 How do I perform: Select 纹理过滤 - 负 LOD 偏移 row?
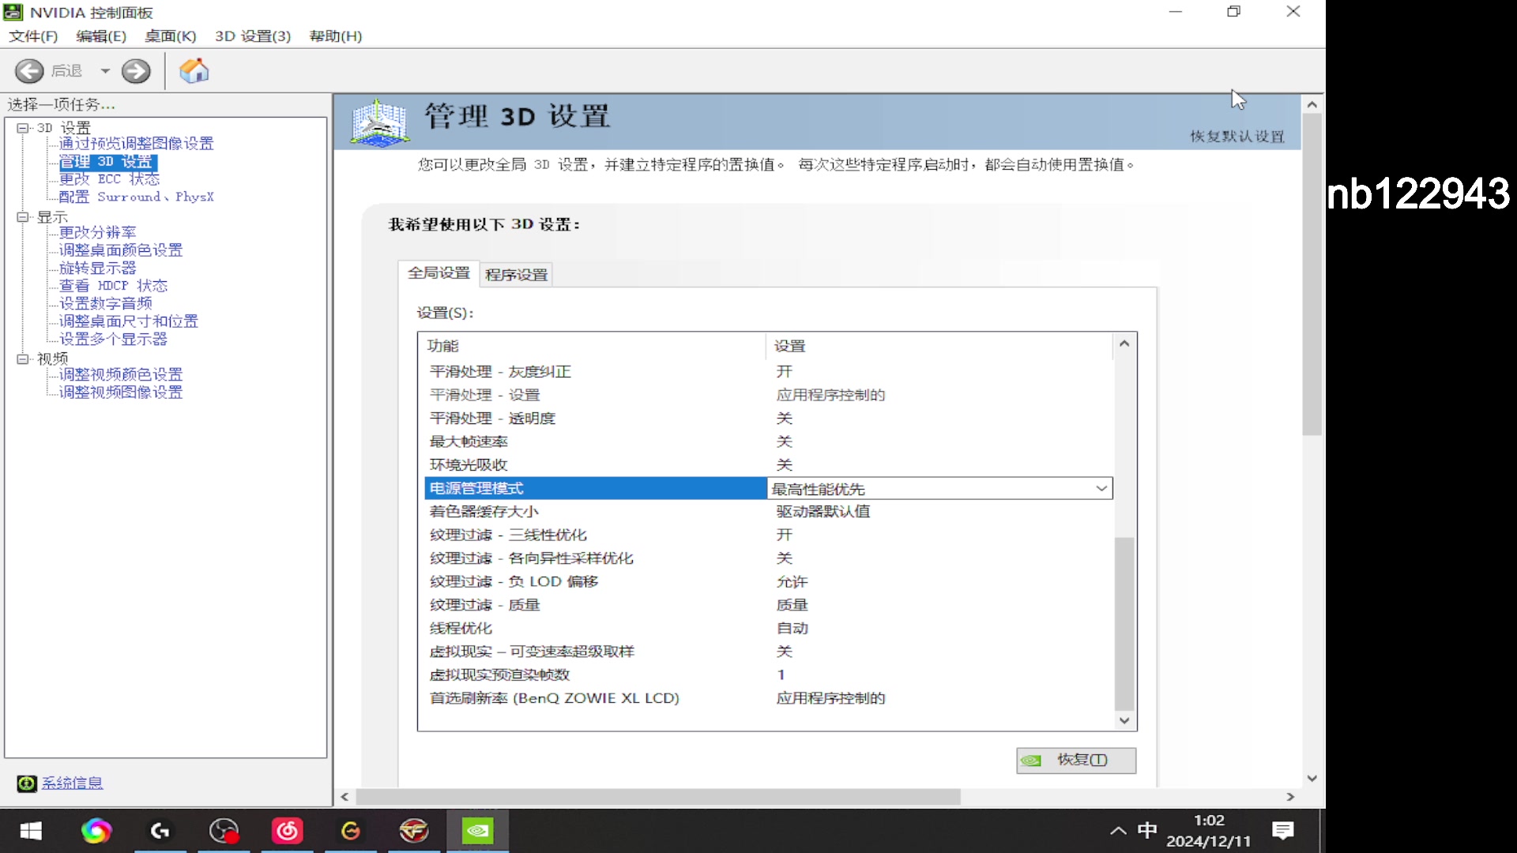click(x=768, y=581)
